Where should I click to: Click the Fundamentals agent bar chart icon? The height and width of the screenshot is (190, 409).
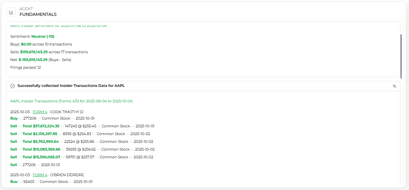[x=11, y=12]
